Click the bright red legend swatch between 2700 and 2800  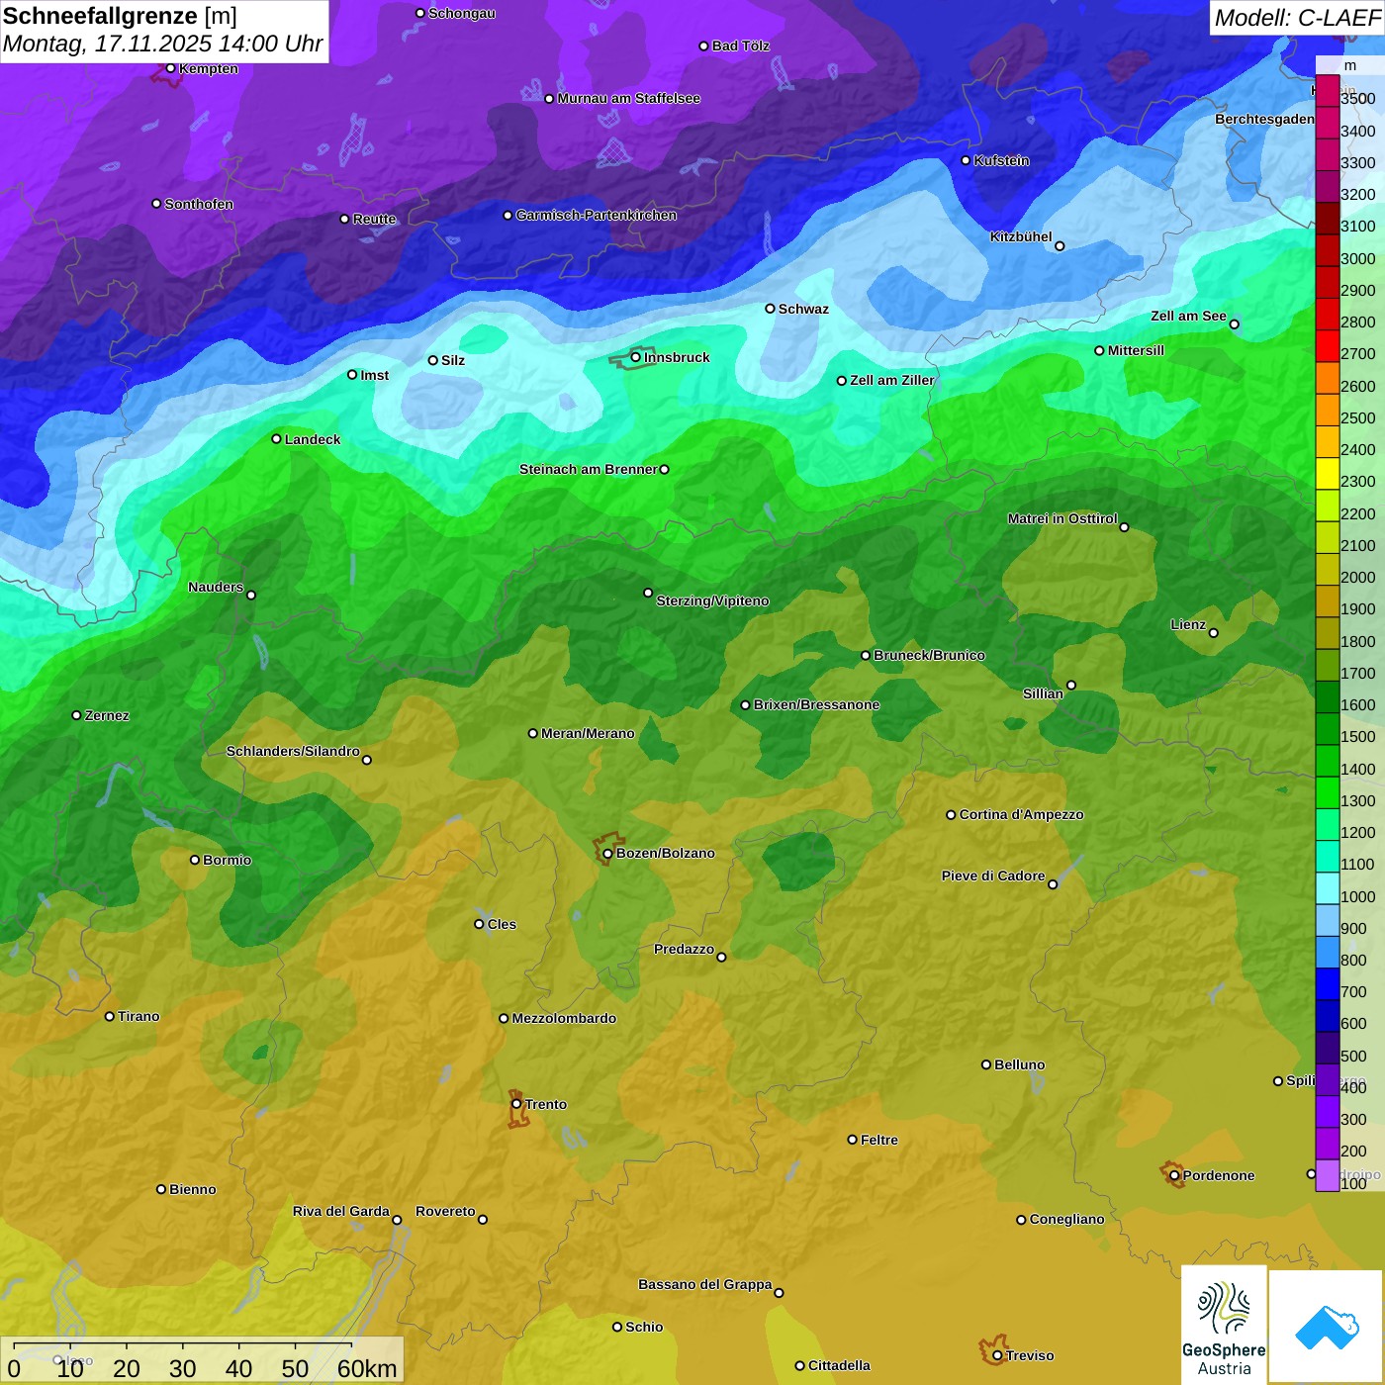point(1328,345)
